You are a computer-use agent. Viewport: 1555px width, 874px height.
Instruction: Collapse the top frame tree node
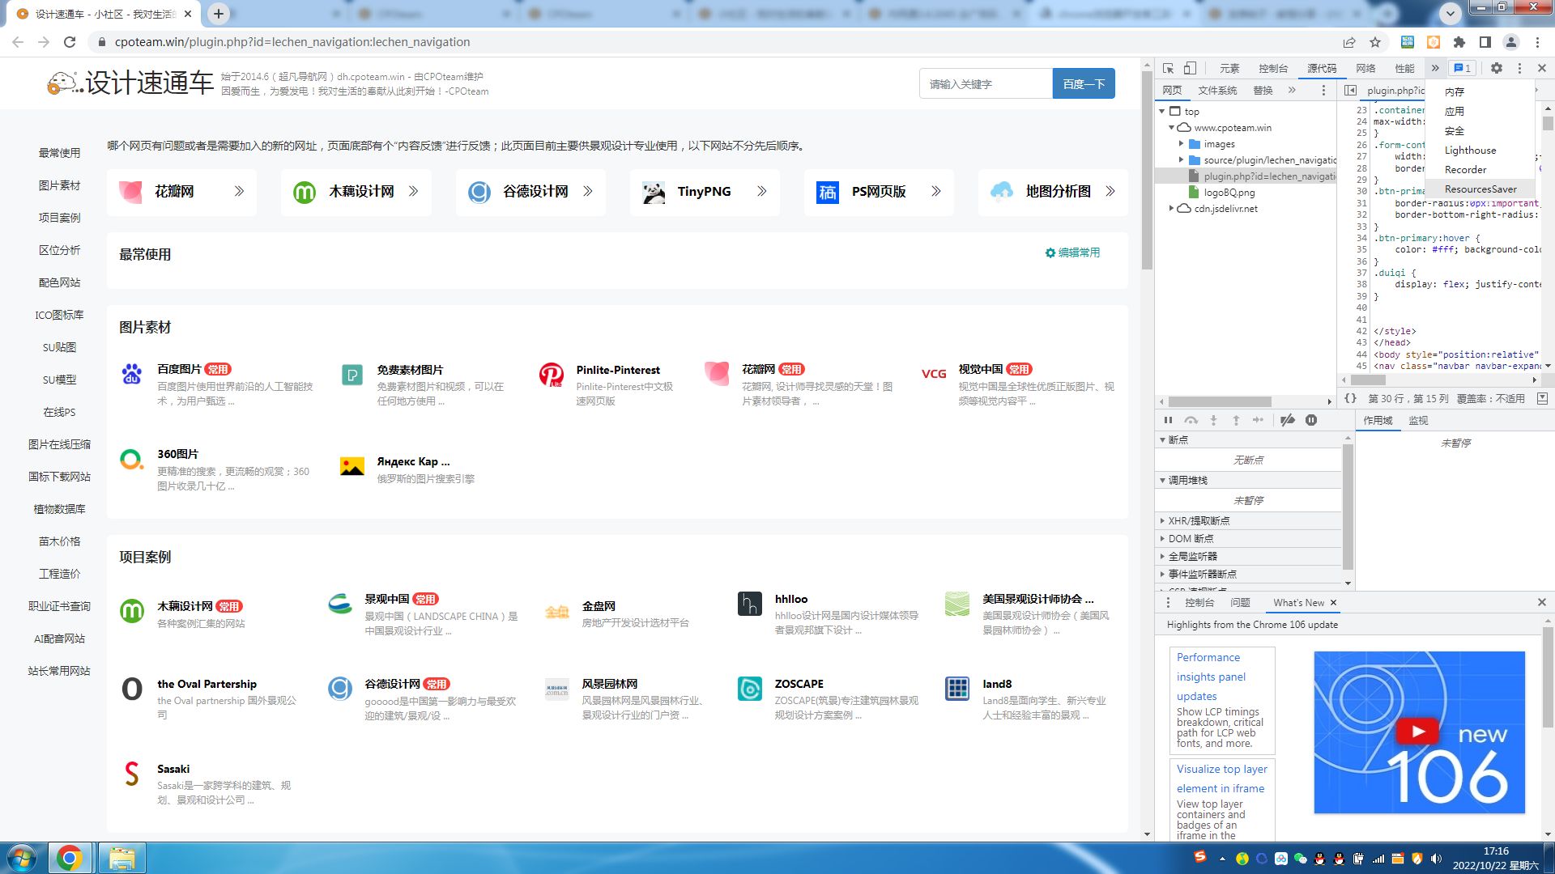(x=1162, y=111)
